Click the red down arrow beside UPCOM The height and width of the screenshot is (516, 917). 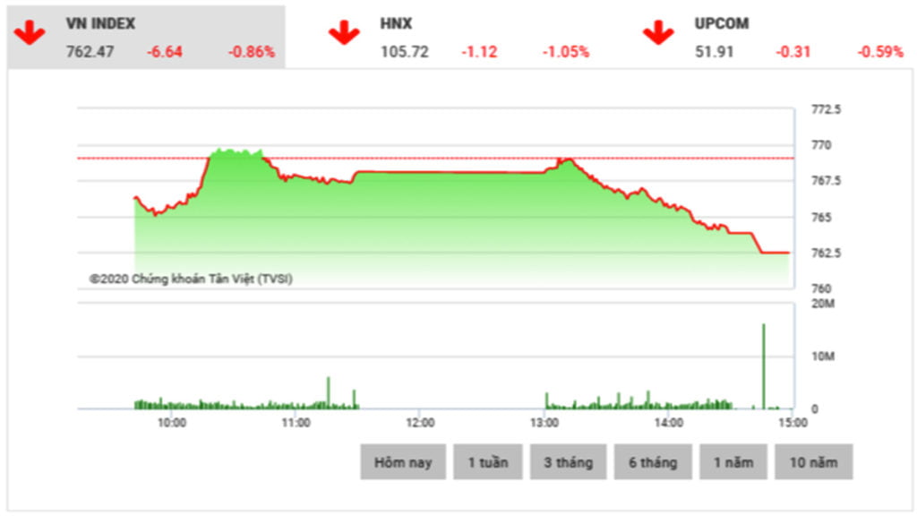[x=658, y=35]
